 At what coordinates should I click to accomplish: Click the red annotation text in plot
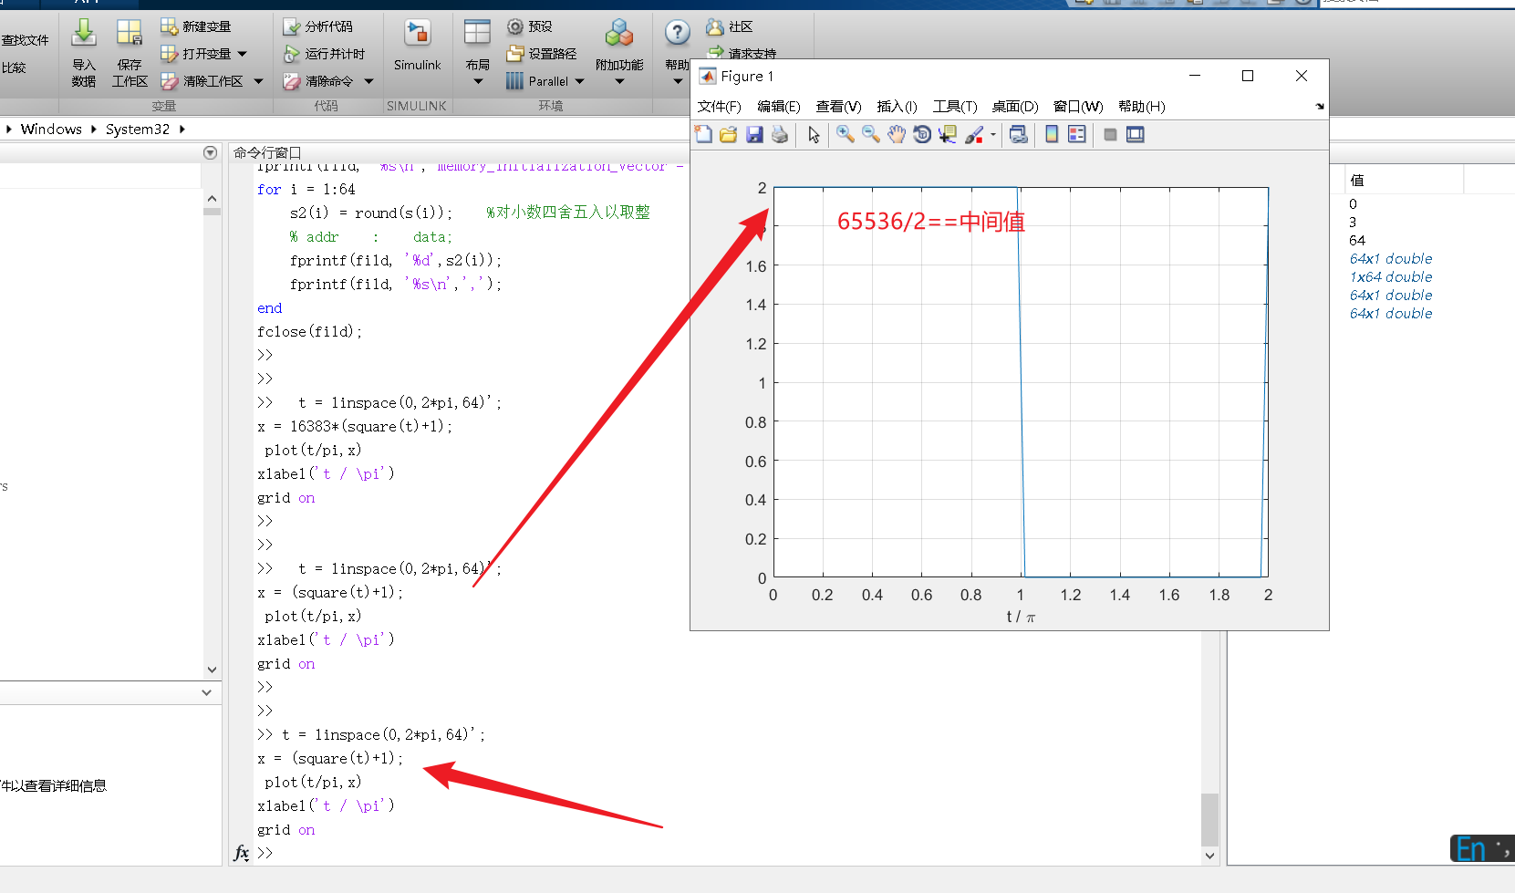930,222
